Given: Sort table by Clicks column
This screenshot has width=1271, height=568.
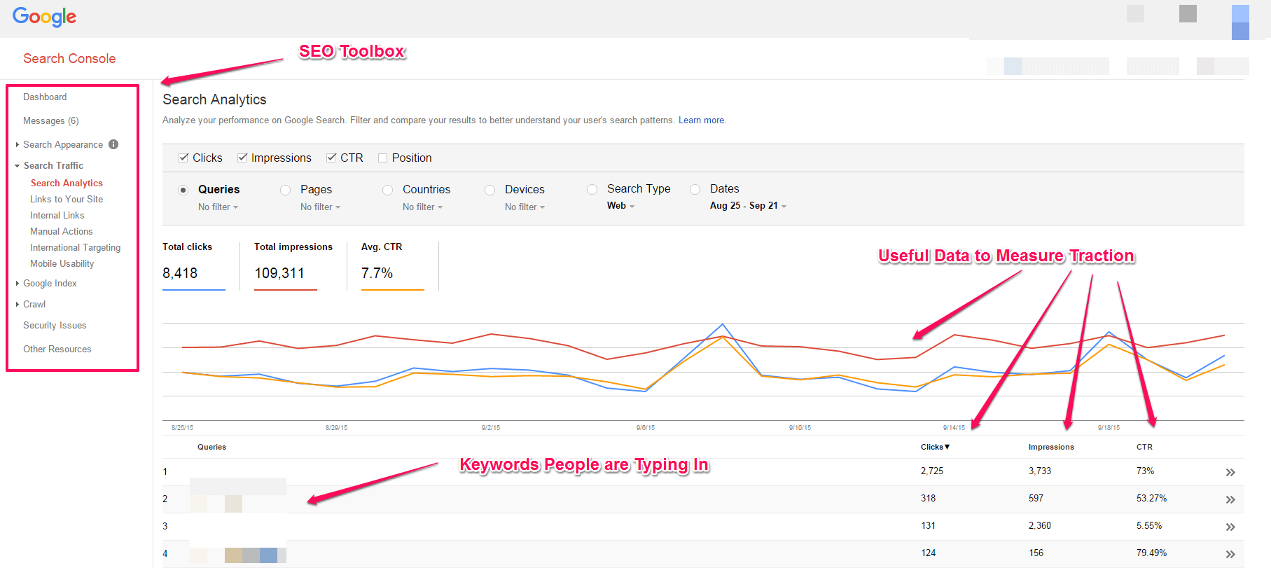Looking at the screenshot, I should pyautogui.click(x=935, y=447).
